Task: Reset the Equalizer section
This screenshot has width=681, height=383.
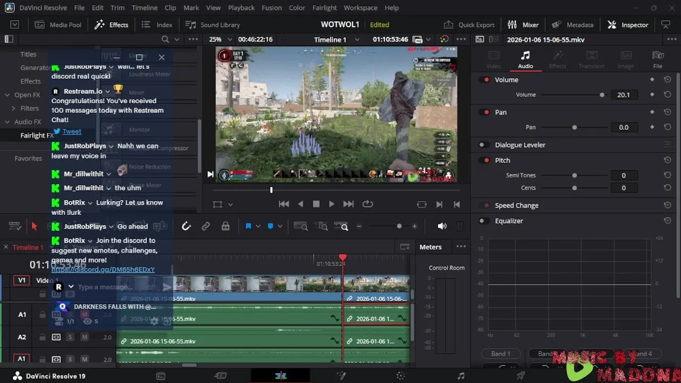Action: click(667, 221)
